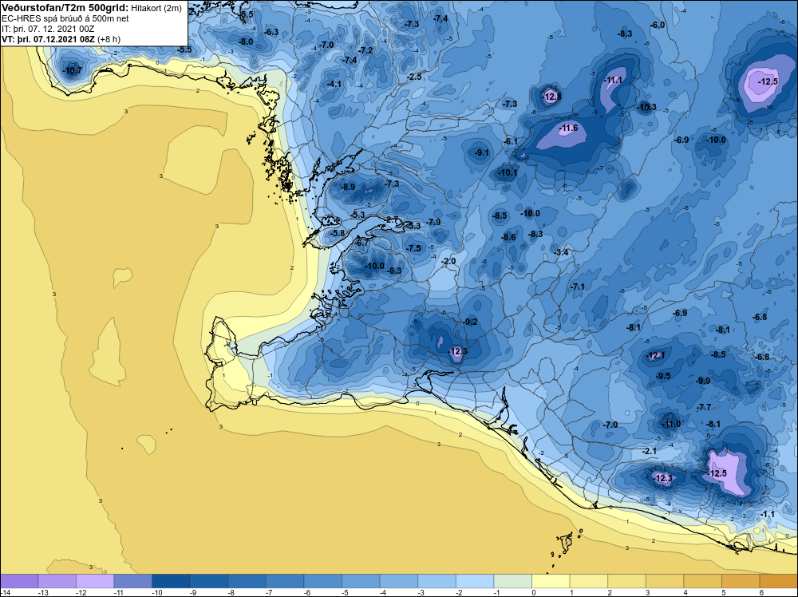Click the -4.1 temperature label
The height and width of the screenshot is (597, 798).
[x=334, y=84]
